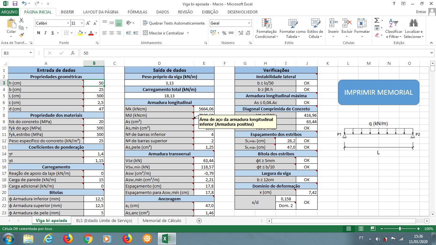Image resolution: width=436 pixels, height=245 pixels.
Task: Open Excel Help question mark
Action: pos(394,4)
